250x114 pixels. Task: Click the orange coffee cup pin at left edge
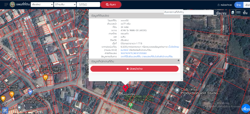(3, 98)
